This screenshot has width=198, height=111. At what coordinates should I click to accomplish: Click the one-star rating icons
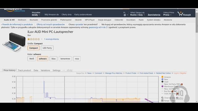[34, 39]
